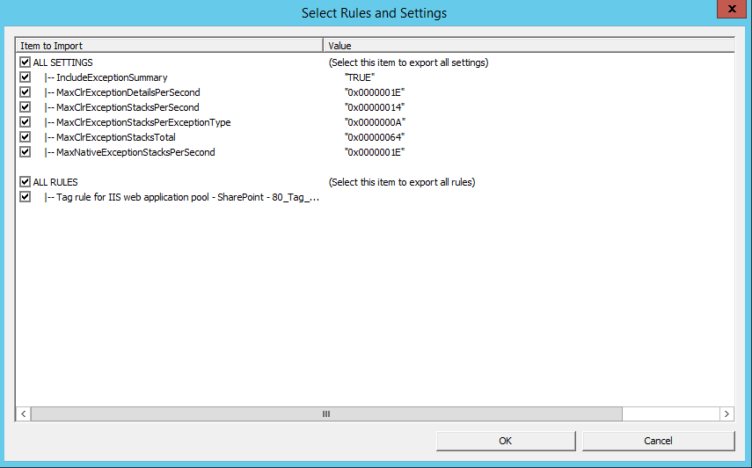Viewport: 752px width, 468px height.
Task: Click the OK button
Action: tap(505, 441)
